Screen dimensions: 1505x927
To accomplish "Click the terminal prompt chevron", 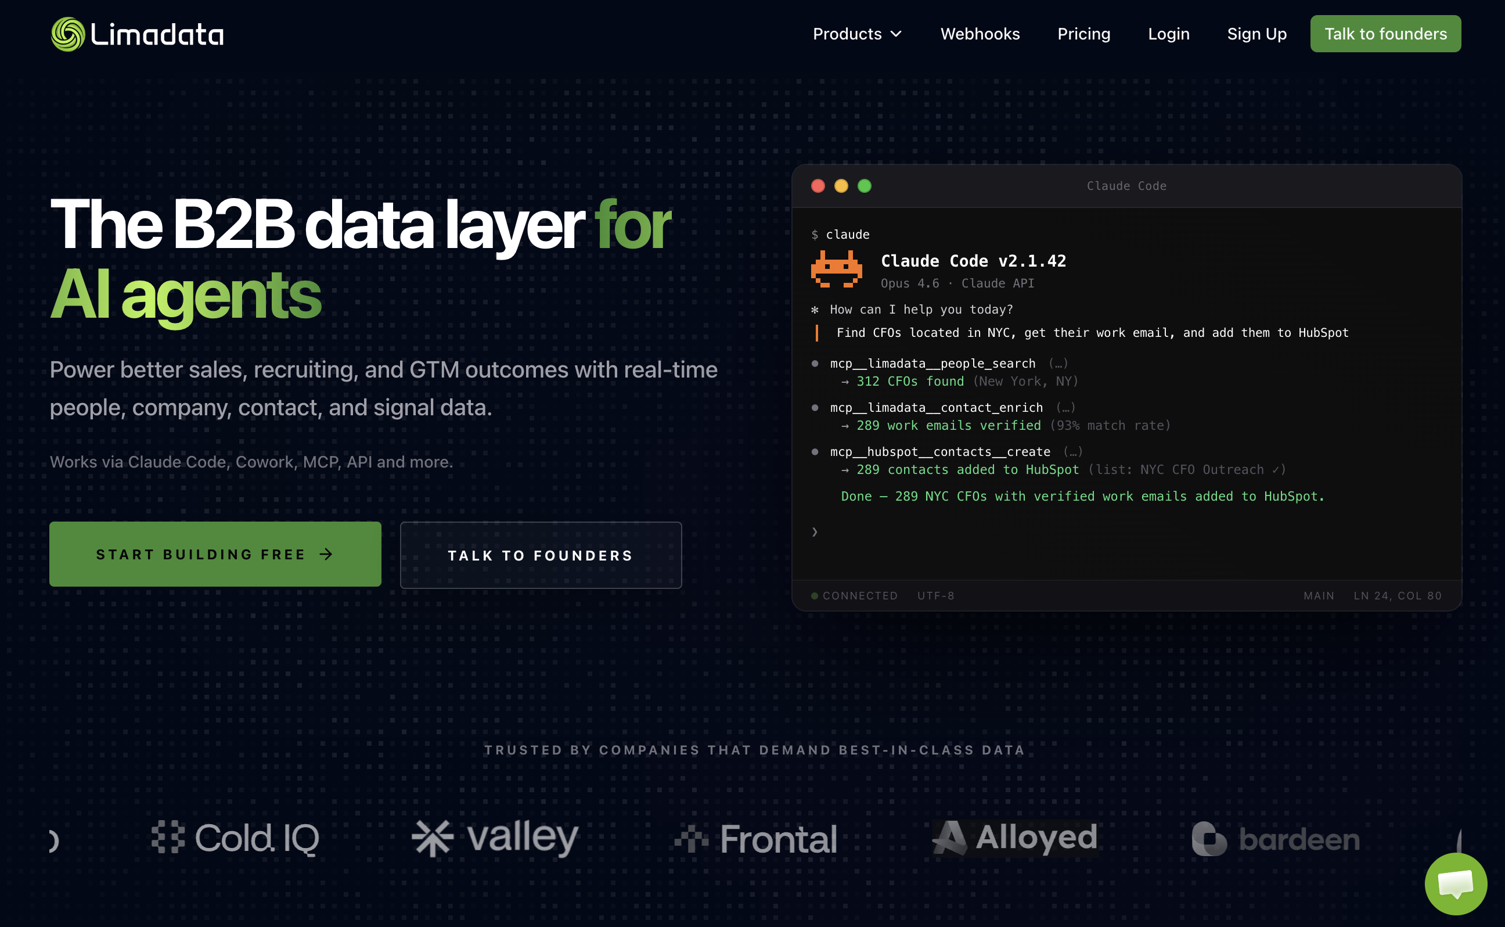I will (815, 531).
